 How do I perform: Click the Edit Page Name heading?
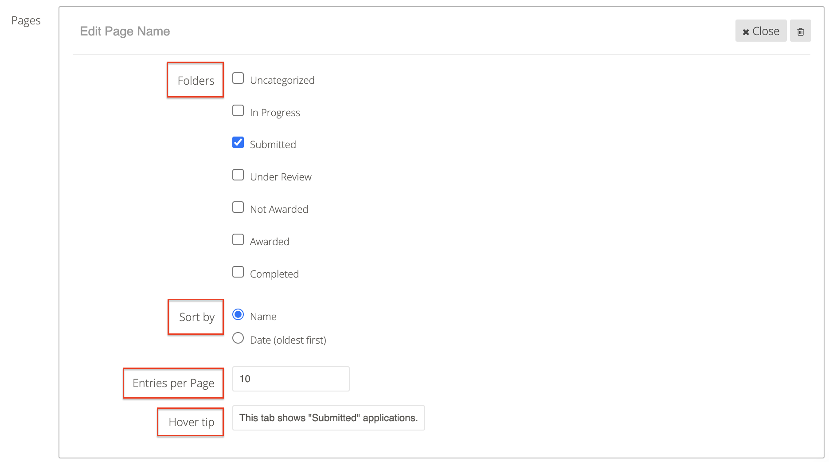coord(125,31)
